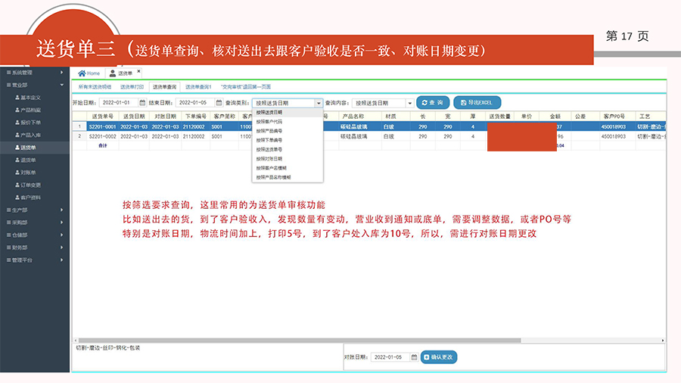Click the 送货数量 column header
The image size is (681, 383).
pyautogui.click(x=499, y=117)
